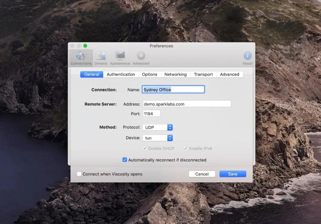
Task: Toggle the Enable IPv6 checkbox
Action: (186, 148)
